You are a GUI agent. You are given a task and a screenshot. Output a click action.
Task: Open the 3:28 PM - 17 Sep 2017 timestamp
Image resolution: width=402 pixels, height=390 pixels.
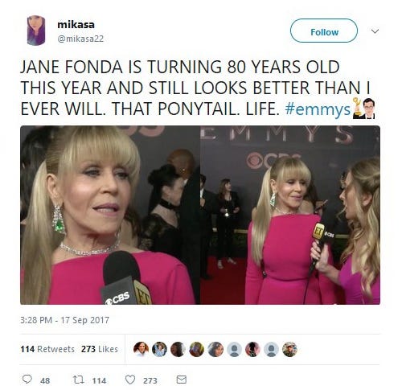(x=64, y=320)
